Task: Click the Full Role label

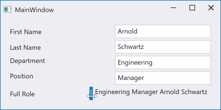Action: (22, 94)
